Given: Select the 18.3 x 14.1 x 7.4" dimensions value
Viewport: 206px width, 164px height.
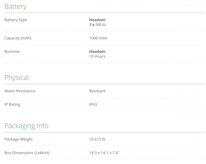Looking at the screenshot, I should pos(104,153).
